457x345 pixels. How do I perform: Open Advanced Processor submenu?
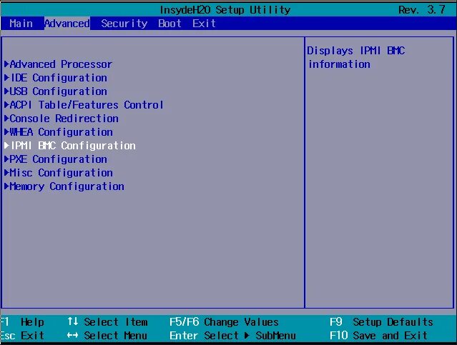59,64
